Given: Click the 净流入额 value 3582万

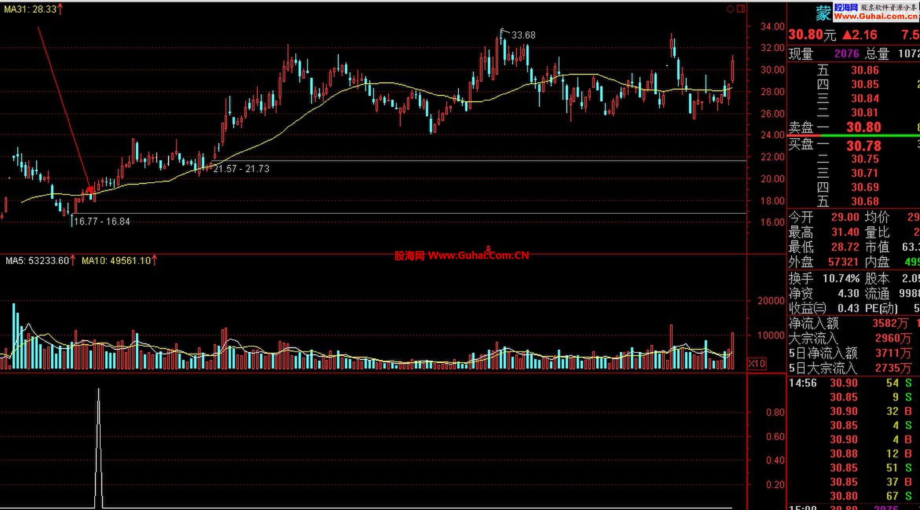Looking at the screenshot, I should click(890, 323).
